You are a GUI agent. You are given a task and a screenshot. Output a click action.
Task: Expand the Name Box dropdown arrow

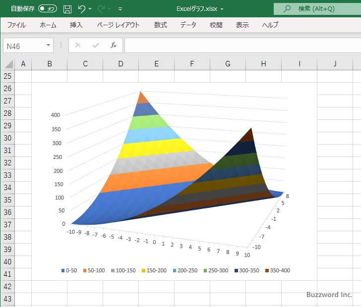49,45
